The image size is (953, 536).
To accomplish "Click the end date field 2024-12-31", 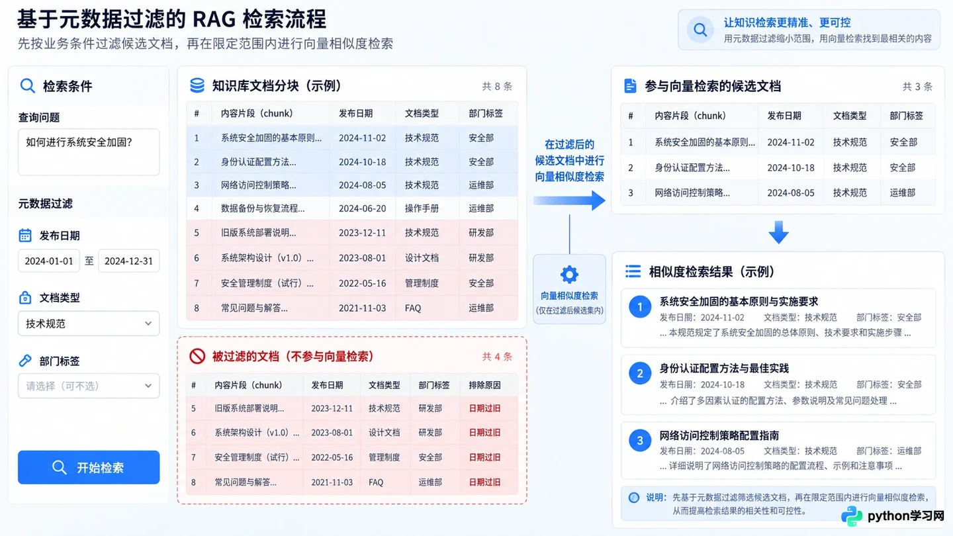I will (129, 261).
